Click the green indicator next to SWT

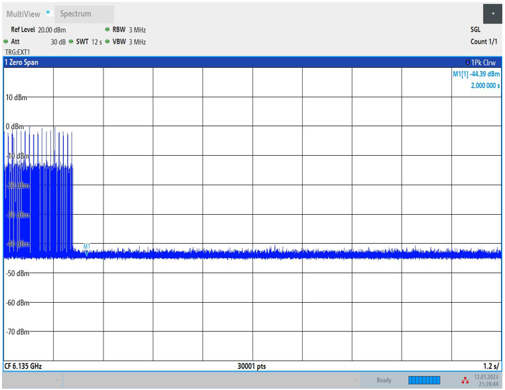tap(71, 42)
